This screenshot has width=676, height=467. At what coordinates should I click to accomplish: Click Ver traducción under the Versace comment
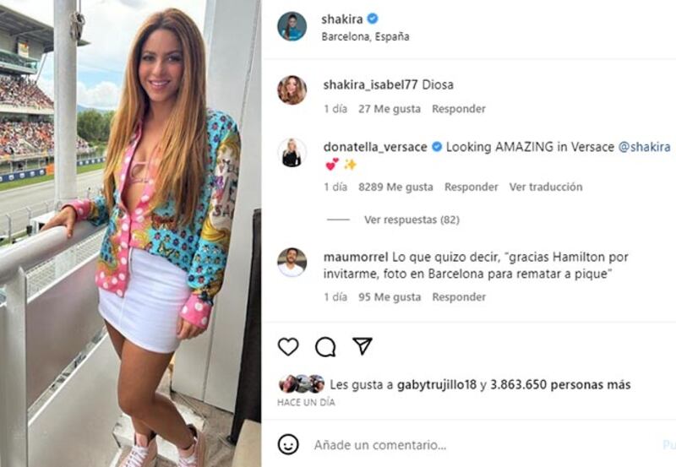(546, 187)
